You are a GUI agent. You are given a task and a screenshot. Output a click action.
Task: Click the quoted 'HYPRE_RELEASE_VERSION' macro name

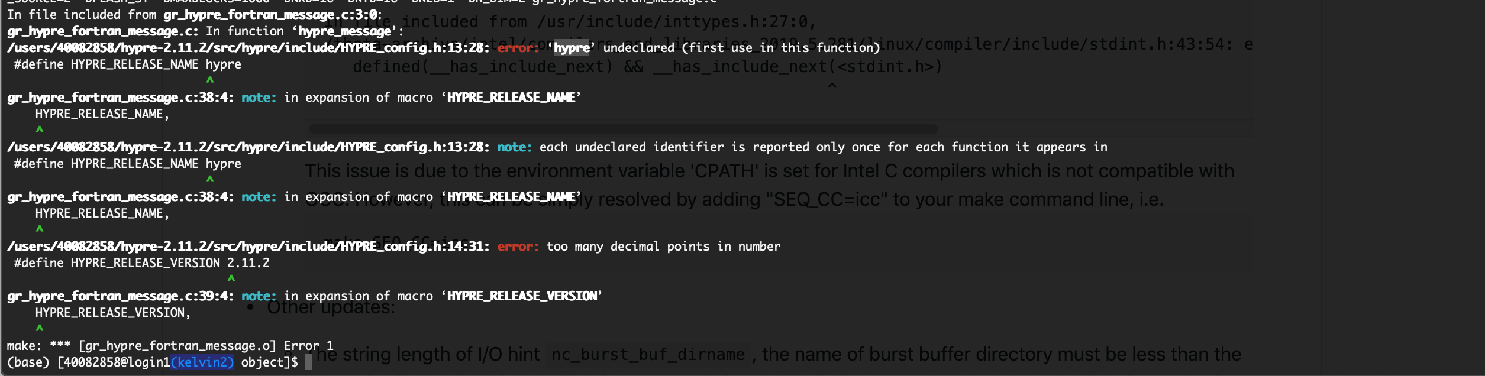pos(522,296)
